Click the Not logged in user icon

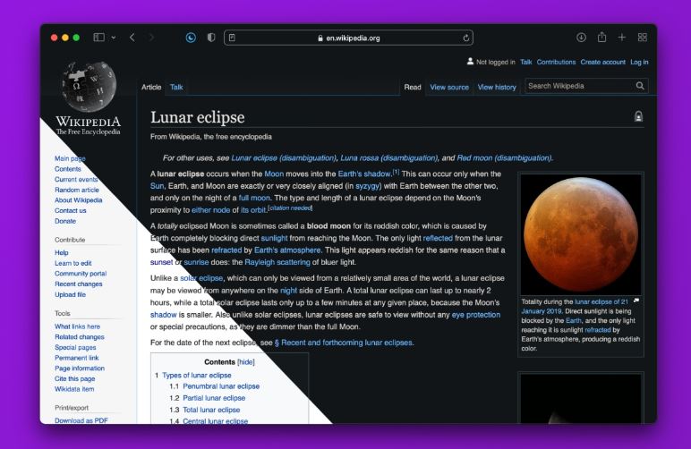click(x=470, y=61)
